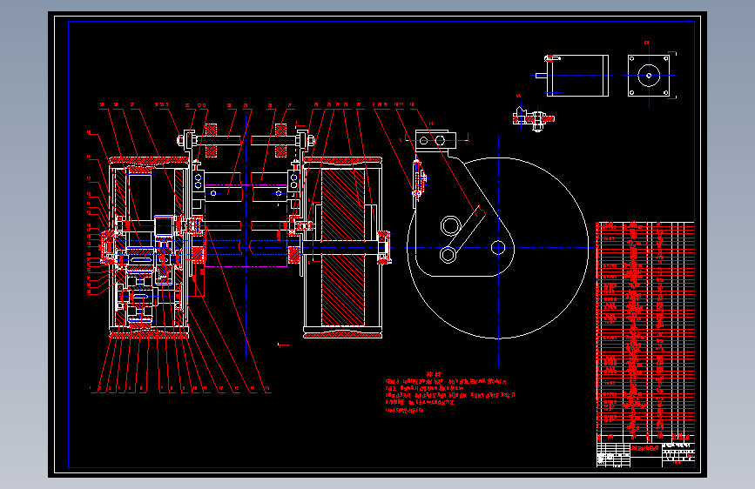The height and width of the screenshot is (489, 755).
Task: Click the red technical notes text block
Action: [x=450, y=392]
